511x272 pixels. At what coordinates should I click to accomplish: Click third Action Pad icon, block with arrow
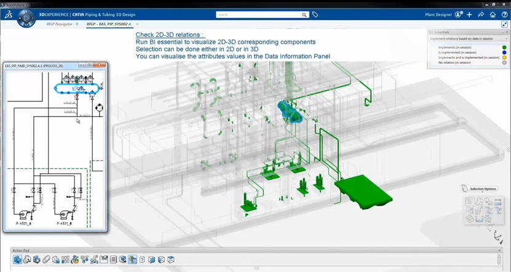(36, 259)
